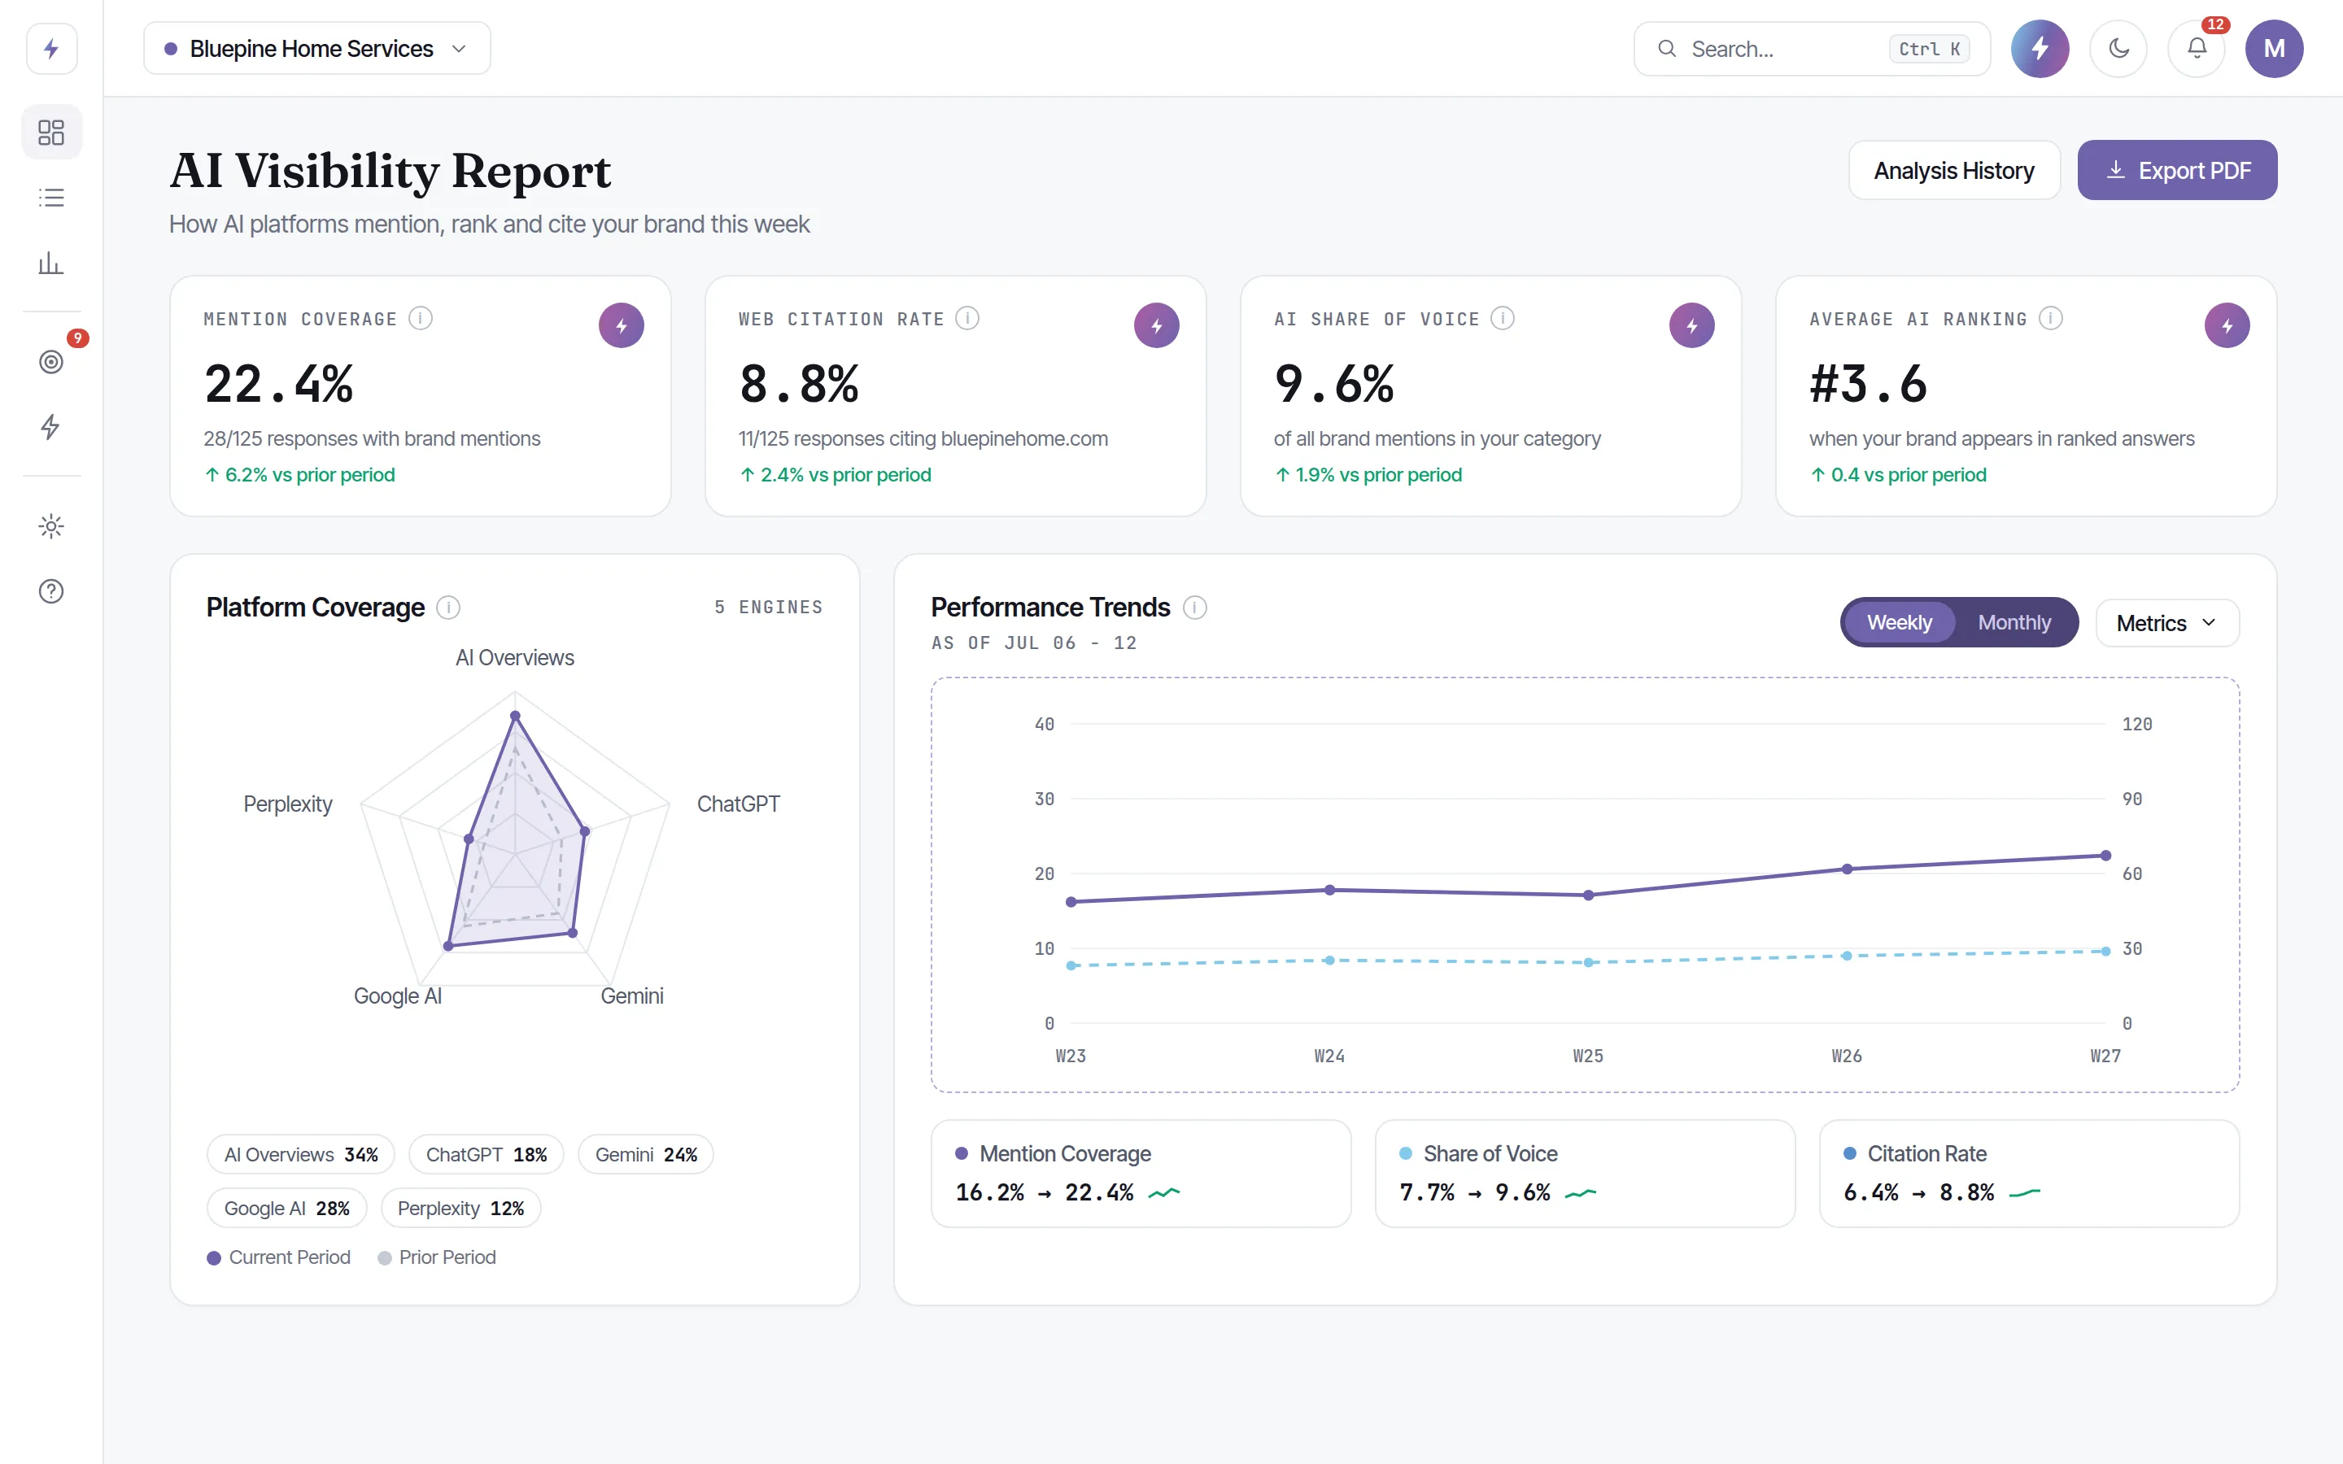Show info for Average AI Ranking

coord(2051,319)
